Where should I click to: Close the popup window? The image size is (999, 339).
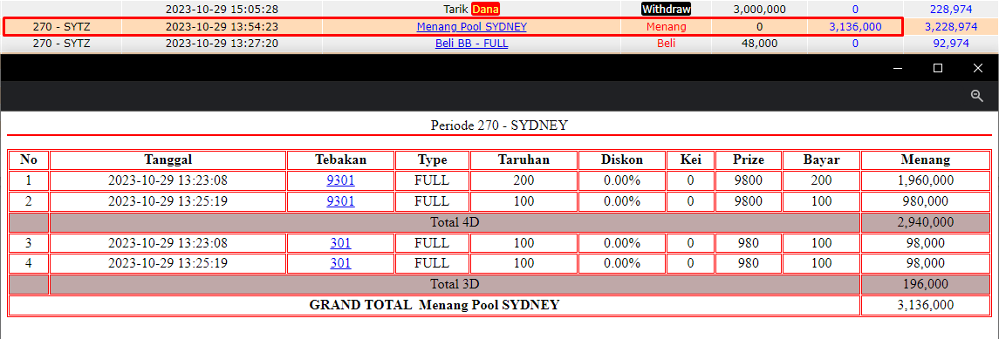coord(978,68)
